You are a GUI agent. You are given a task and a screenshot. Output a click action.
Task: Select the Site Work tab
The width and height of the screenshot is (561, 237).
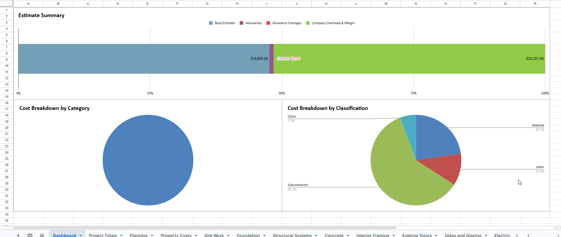[x=214, y=235]
